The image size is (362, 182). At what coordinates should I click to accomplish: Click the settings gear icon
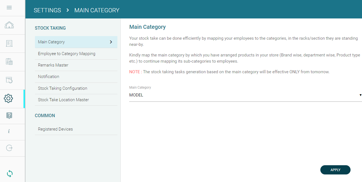[9, 98]
